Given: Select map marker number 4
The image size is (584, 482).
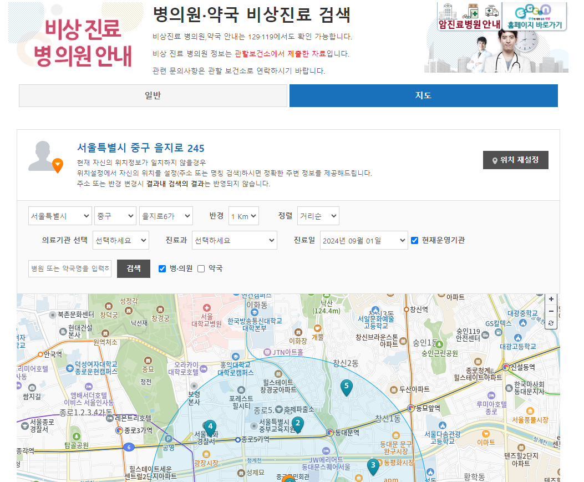Looking at the screenshot, I should click(210, 428).
